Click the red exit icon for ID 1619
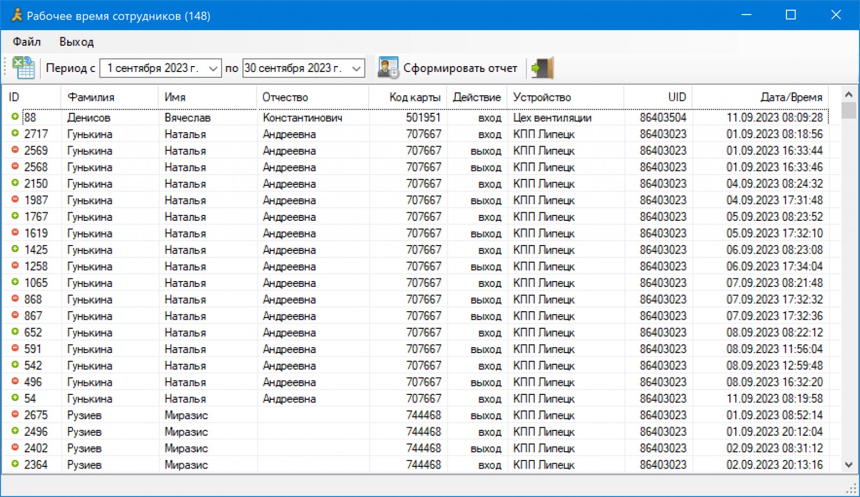Screen dimensions: 860x497 pos(15,233)
